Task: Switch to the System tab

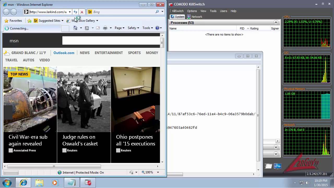Action: [177, 17]
